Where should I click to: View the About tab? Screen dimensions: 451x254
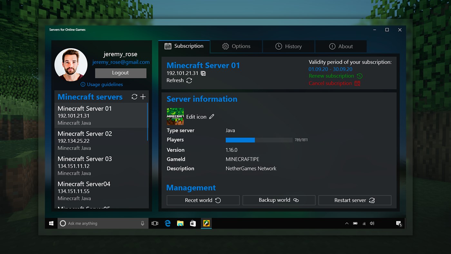click(x=341, y=46)
